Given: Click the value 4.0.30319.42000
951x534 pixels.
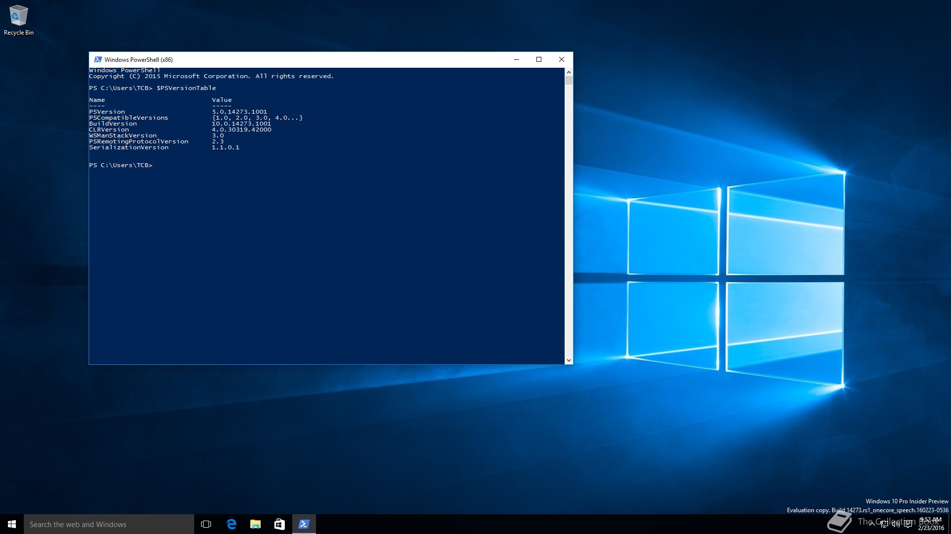Looking at the screenshot, I should 241,130.
